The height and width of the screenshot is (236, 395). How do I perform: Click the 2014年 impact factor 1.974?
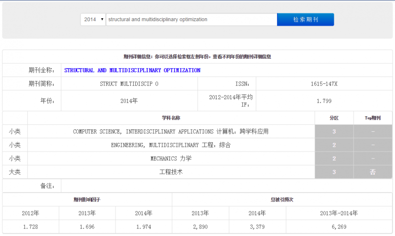[144, 227]
